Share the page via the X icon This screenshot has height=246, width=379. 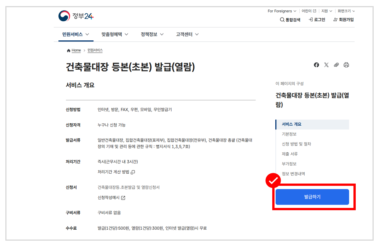tap(326, 65)
